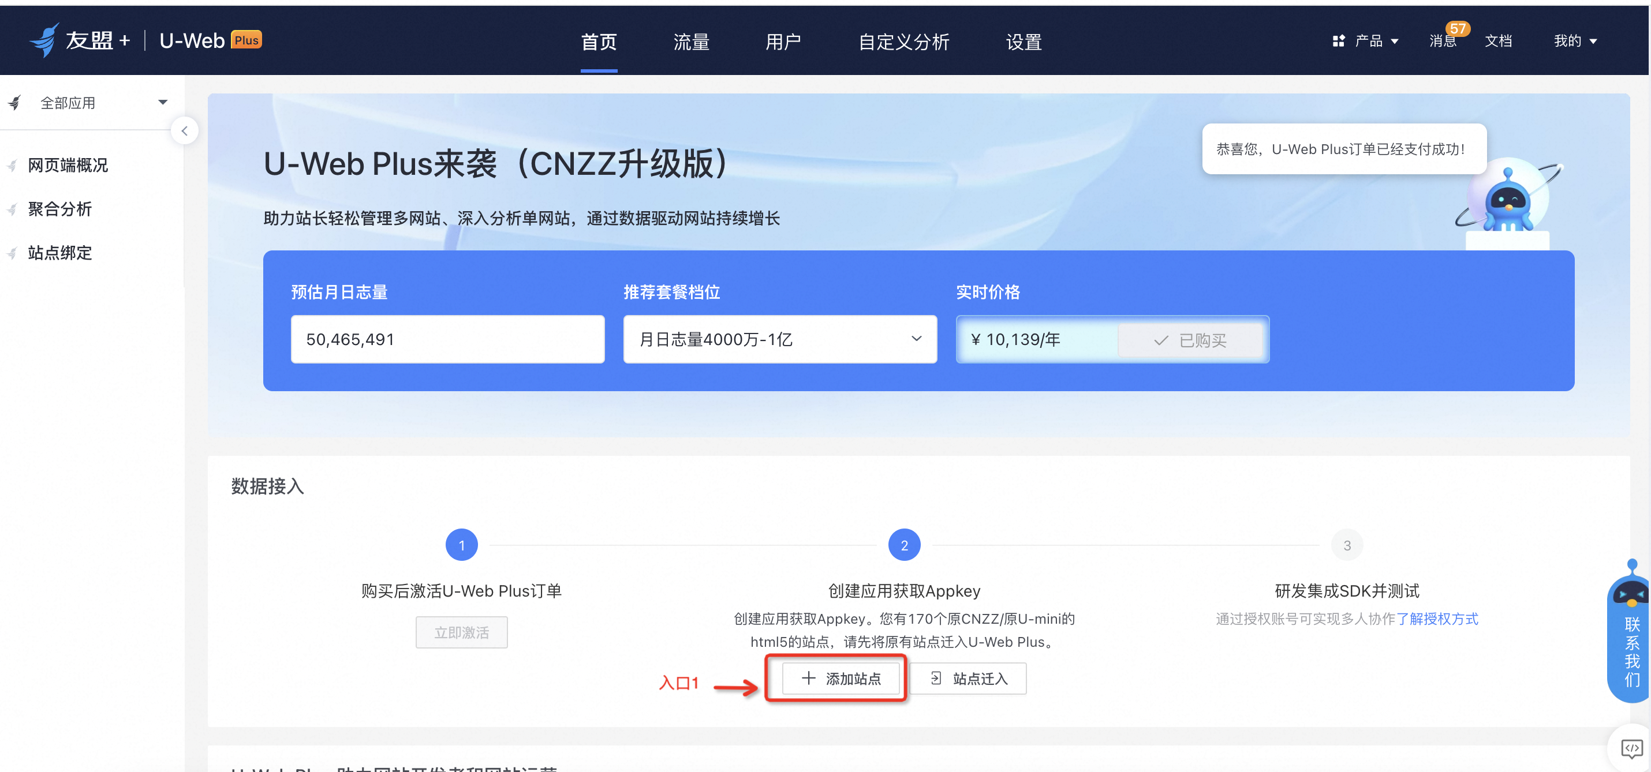The width and height of the screenshot is (1651, 772).
Task: Click the 购买后激活U-Web Plus订单 step title
Action: [461, 591]
